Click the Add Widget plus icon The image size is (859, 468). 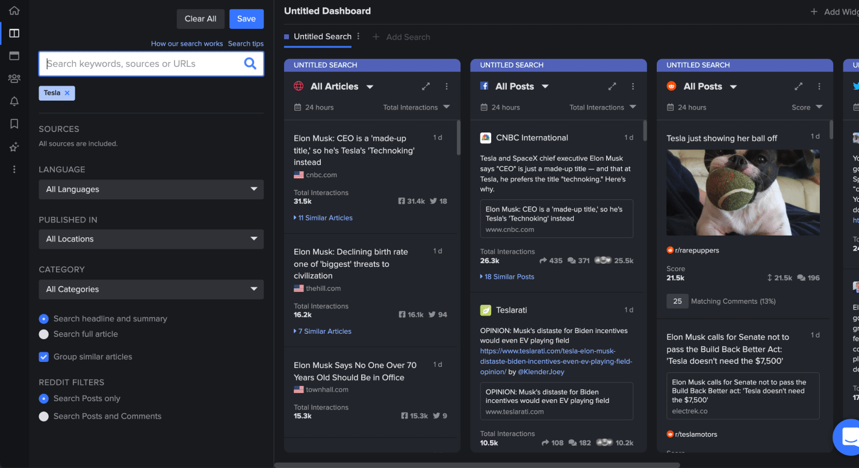click(x=814, y=11)
